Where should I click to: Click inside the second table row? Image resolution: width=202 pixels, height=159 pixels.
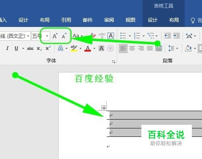coord(154,124)
